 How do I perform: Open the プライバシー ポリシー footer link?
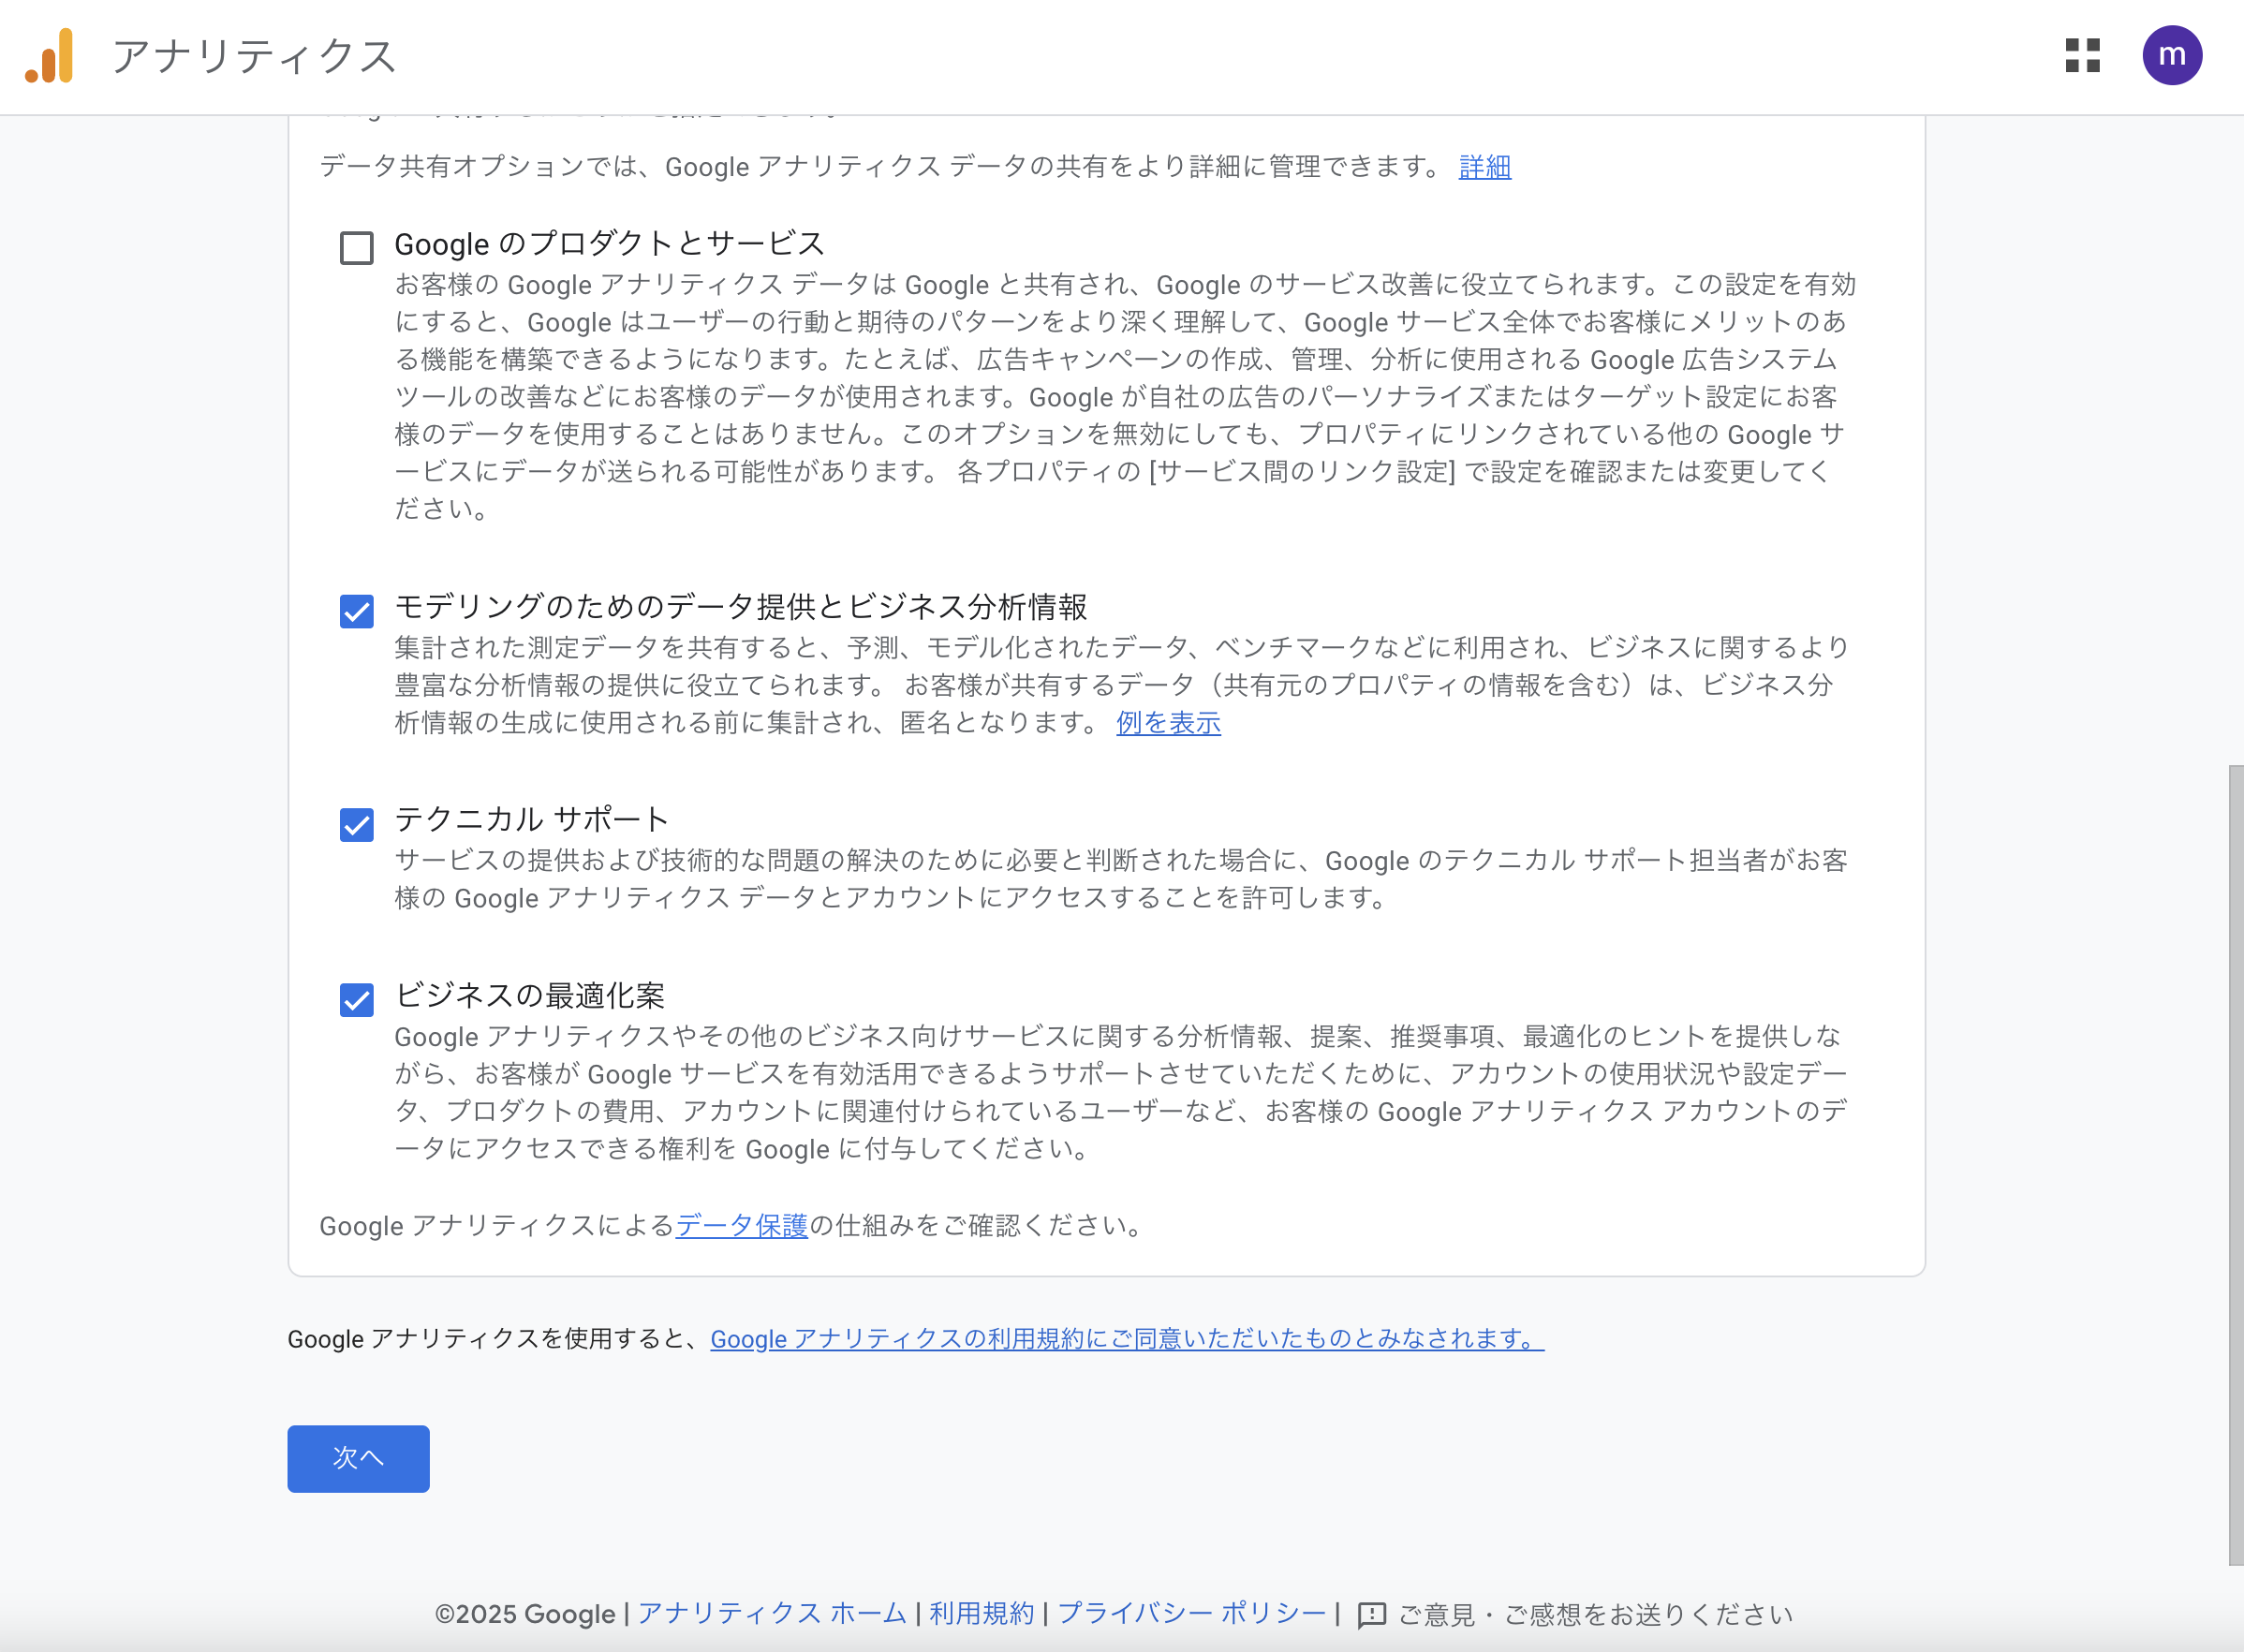1192,1614
